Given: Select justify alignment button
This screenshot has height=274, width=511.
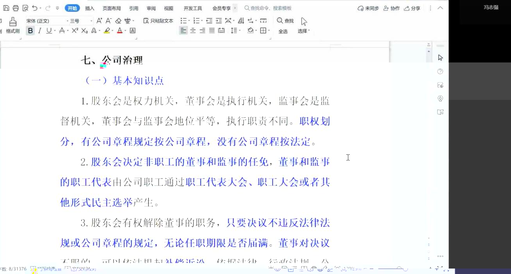Looking at the screenshot, I should pos(212,30).
